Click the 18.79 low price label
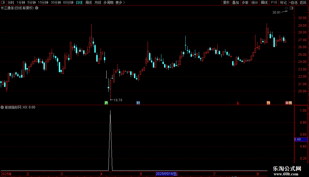309x177 pixels. pyautogui.click(x=118, y=100)
